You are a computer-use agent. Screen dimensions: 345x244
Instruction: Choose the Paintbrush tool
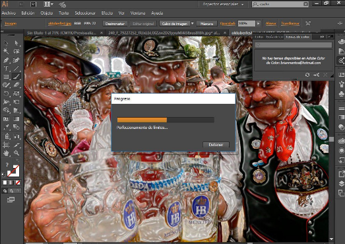16,77
